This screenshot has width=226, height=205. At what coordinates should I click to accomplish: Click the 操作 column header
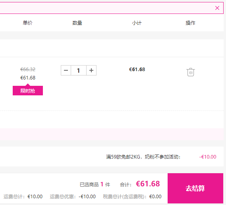190,23
